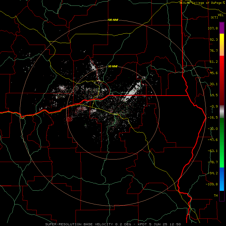The image size is (226, 226).
Task: Click the 61.2 velocity scale value
Action: [214, 62]
